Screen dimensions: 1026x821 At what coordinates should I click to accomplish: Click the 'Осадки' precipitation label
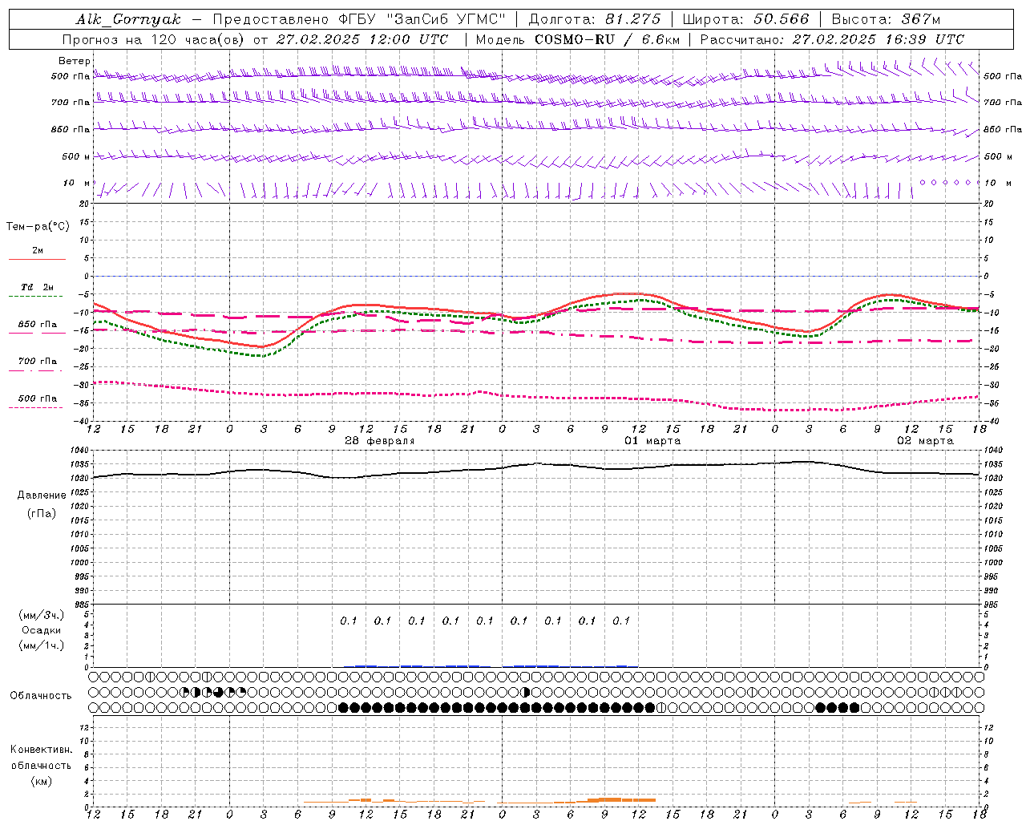coord(42,630)
